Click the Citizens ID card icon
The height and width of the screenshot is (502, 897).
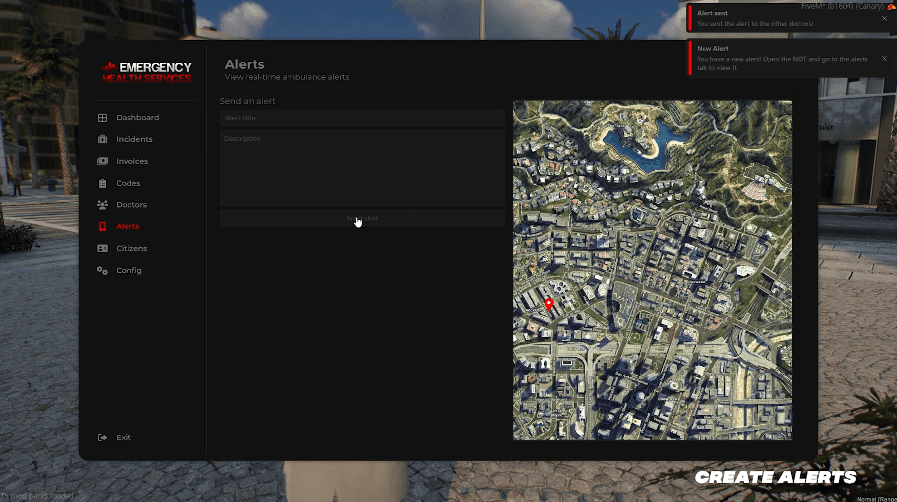point(102,249)
